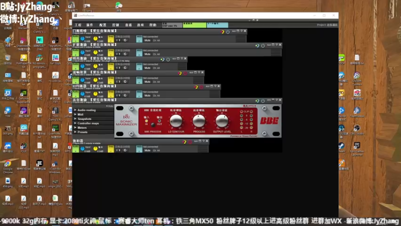Viewport: 401px width, 226px height.
Task: Expand the Presets section
Action: point(93,132)
